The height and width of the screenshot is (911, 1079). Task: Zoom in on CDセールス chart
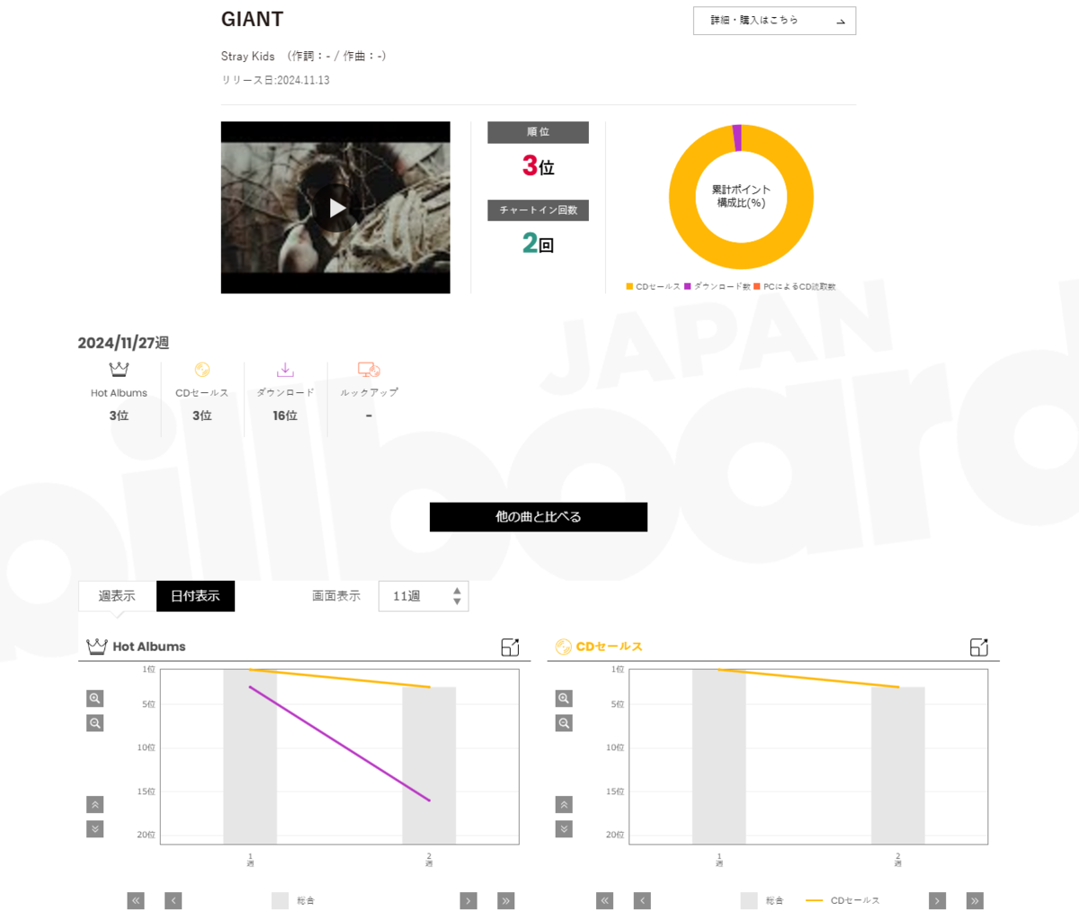(x=565, y=699)
